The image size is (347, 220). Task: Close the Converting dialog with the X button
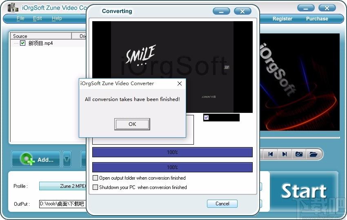pos(242,11)
